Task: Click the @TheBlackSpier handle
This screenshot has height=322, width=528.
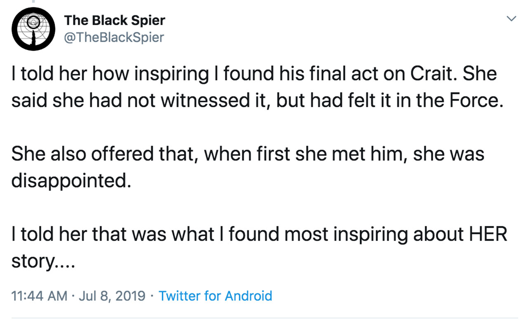Action: click(114, 38)
